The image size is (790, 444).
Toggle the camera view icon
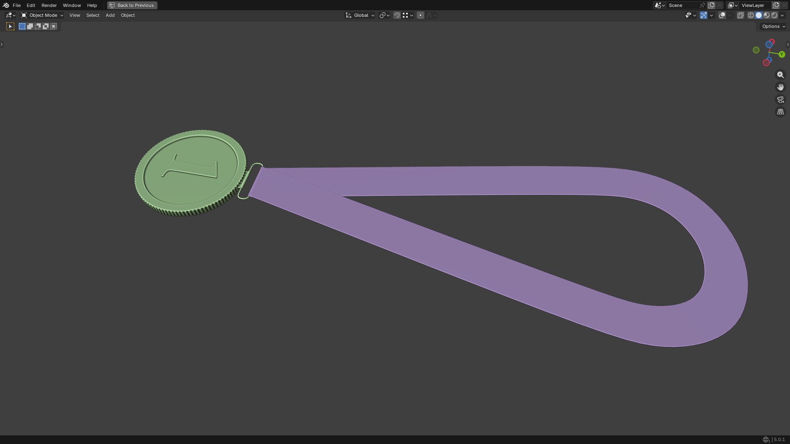coord(780,99)
